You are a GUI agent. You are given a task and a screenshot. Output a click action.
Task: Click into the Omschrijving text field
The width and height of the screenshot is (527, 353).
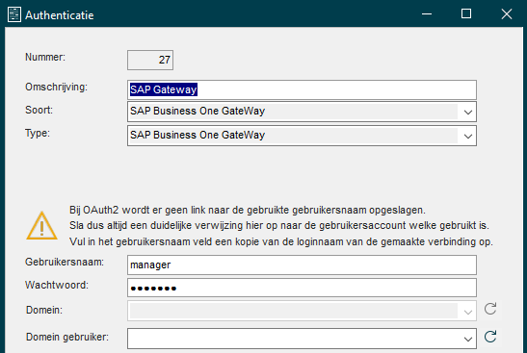tap(302, 89)
